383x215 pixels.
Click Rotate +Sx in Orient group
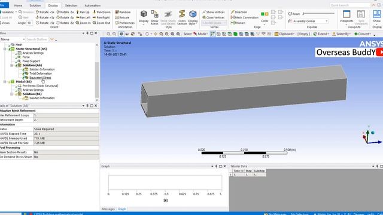(45, 12)
